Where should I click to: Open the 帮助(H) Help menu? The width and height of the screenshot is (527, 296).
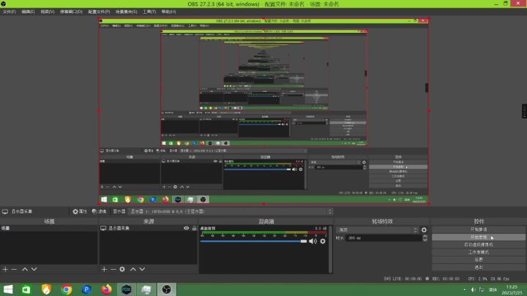[169, 12]
